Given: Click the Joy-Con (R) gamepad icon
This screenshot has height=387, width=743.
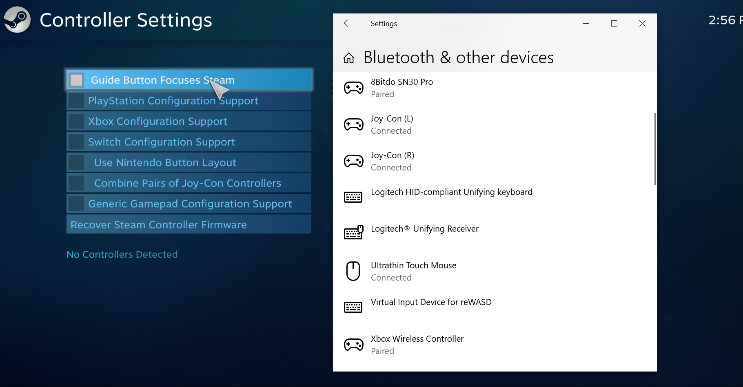Looking at the screenshot, I should pos(353,161).
